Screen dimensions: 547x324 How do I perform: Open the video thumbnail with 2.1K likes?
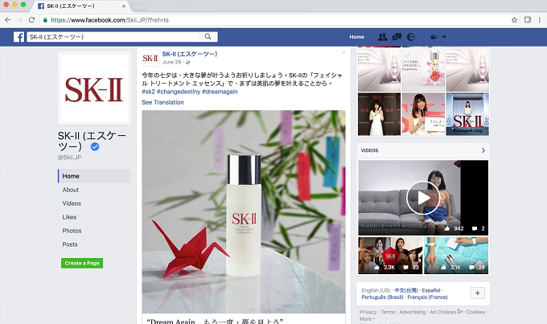point(456,256)
